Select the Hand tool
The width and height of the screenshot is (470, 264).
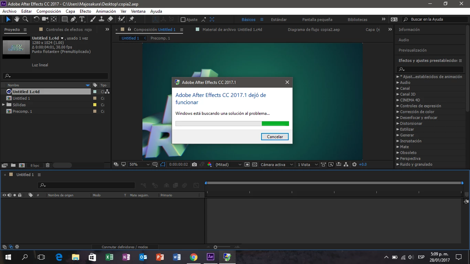coord(17,19)
